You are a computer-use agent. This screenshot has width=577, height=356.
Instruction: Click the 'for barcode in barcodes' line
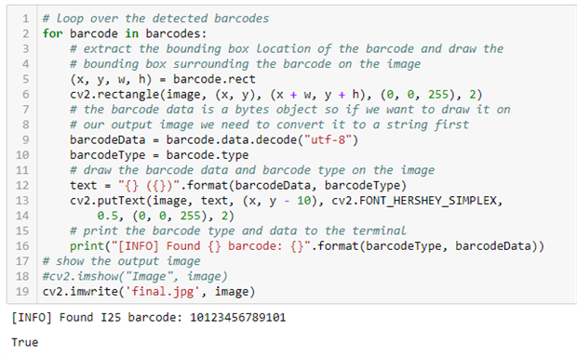(125, 33)
